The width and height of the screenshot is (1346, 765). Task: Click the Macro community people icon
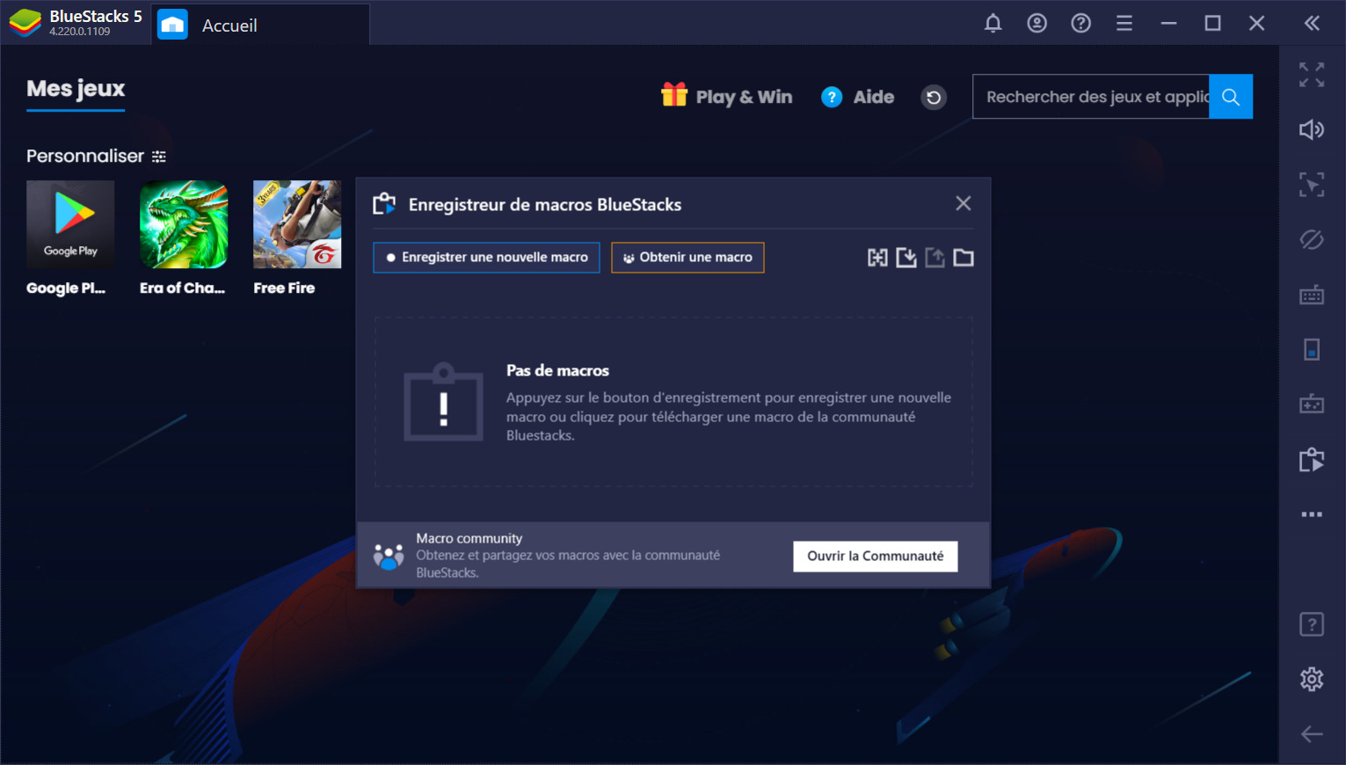(389, 556)
